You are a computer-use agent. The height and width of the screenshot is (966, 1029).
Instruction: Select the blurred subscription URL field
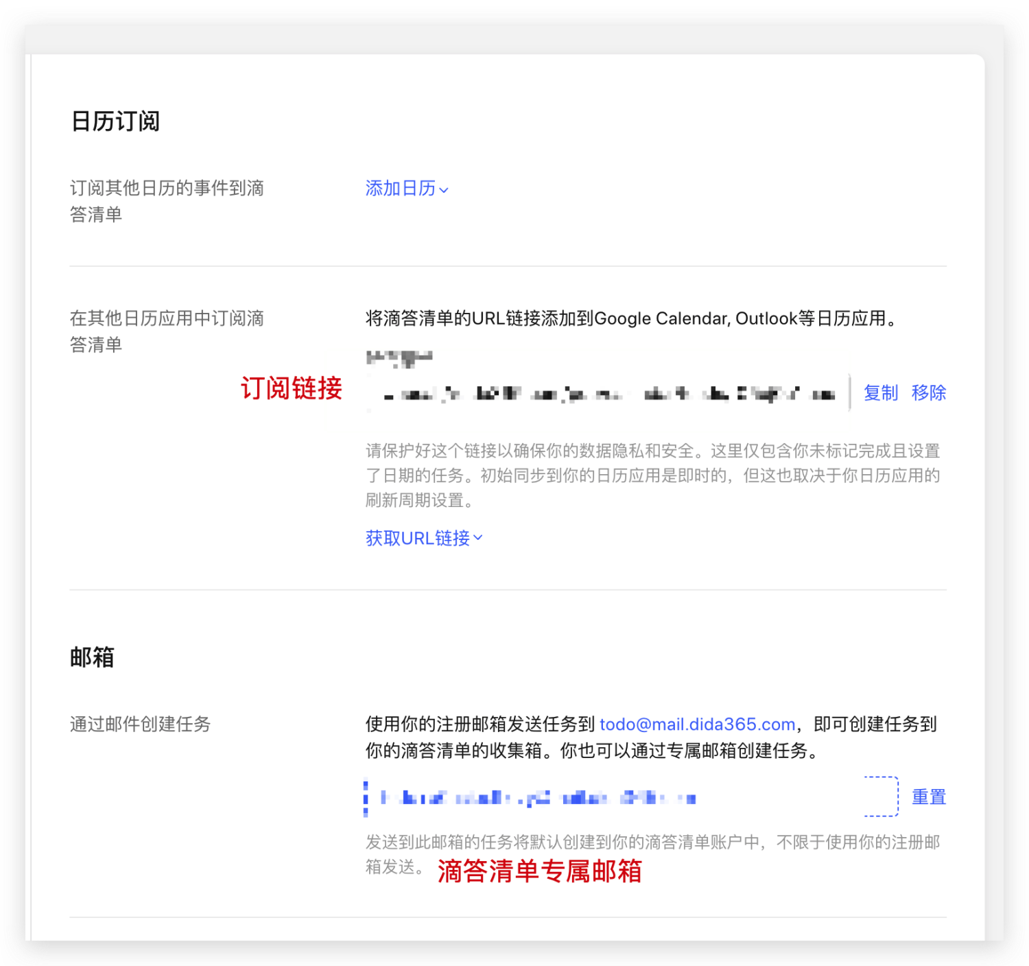click(608, 394)
